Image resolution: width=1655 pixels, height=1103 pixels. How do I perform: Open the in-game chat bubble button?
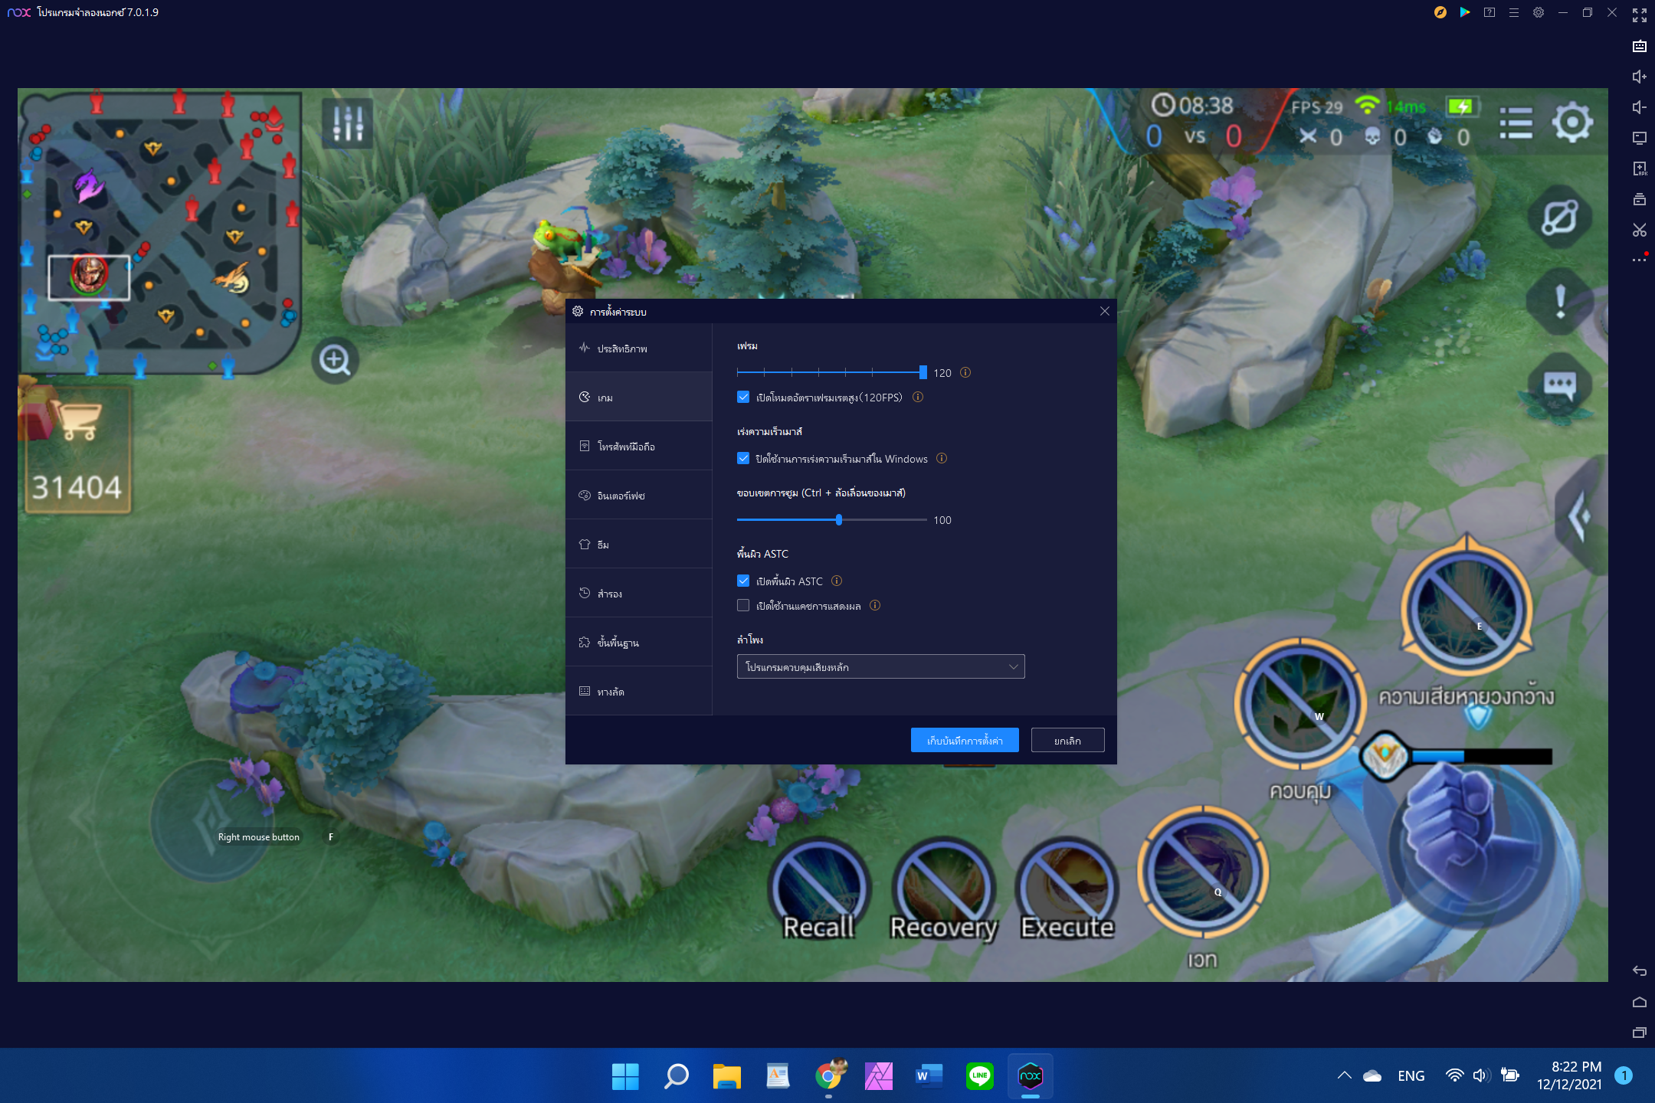(1559, 385)
